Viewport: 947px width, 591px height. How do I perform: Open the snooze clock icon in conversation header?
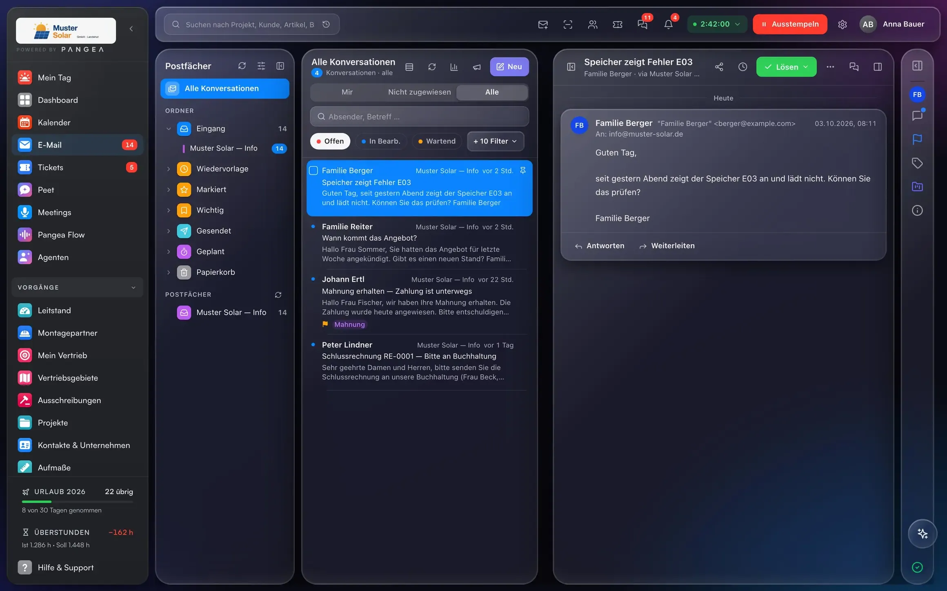[x=743, y=67]
